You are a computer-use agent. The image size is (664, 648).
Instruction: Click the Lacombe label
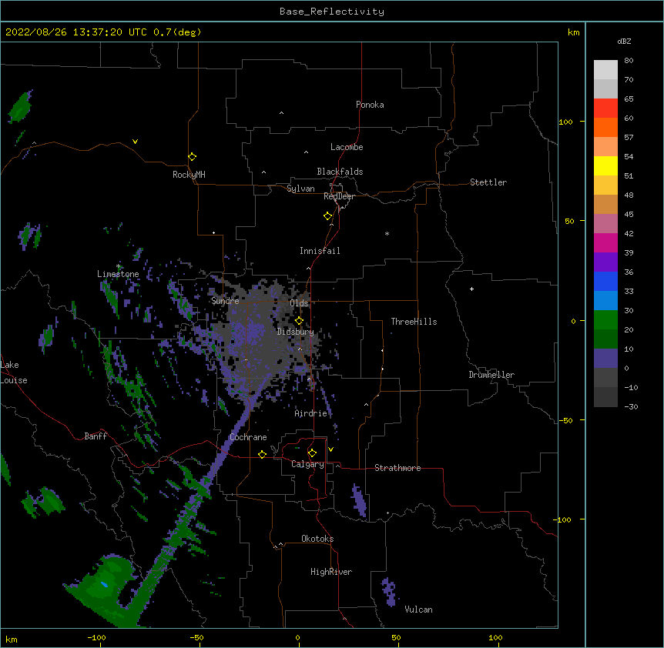click(x=347, y=147)
